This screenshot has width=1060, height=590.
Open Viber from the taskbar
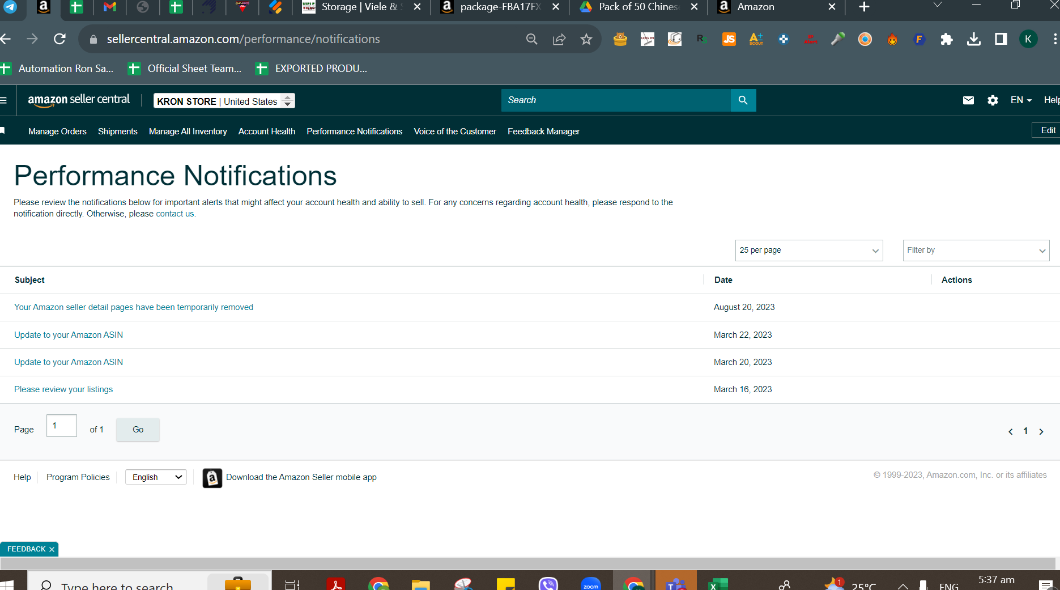(548, 584)
